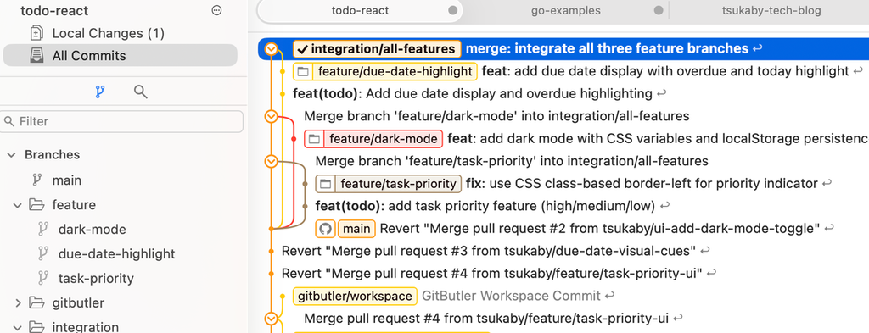The width and height of the screenshot is (869, 333).
Task: Click the branch icon next to dark-mode
Action: pos(43,229)
